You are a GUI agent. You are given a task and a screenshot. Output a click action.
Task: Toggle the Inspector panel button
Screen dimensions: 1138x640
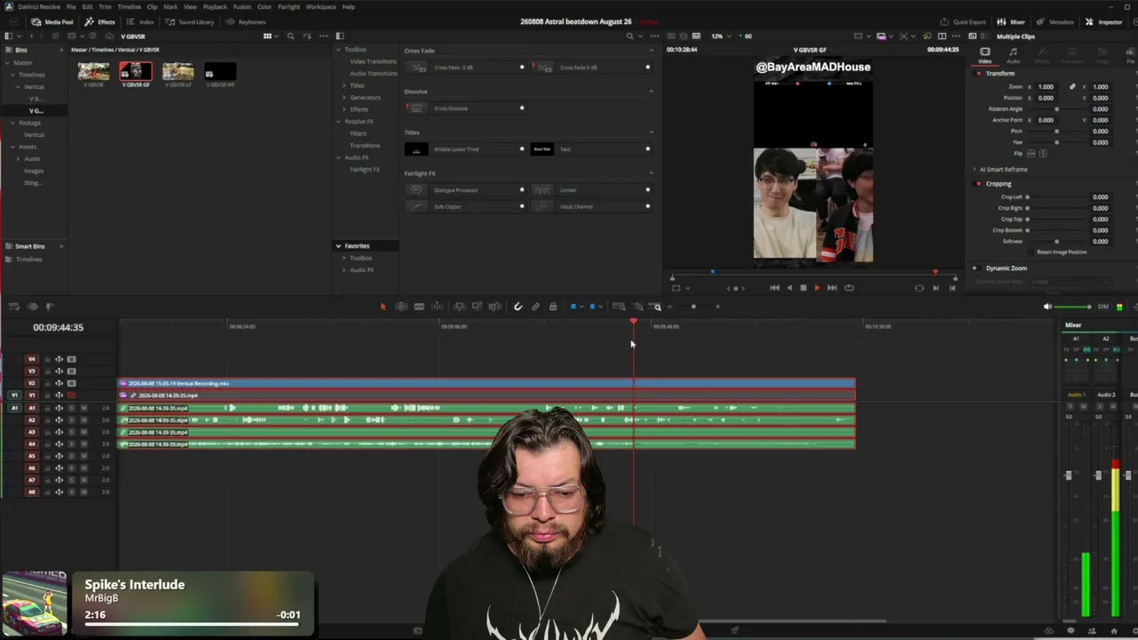(1103, 22)
